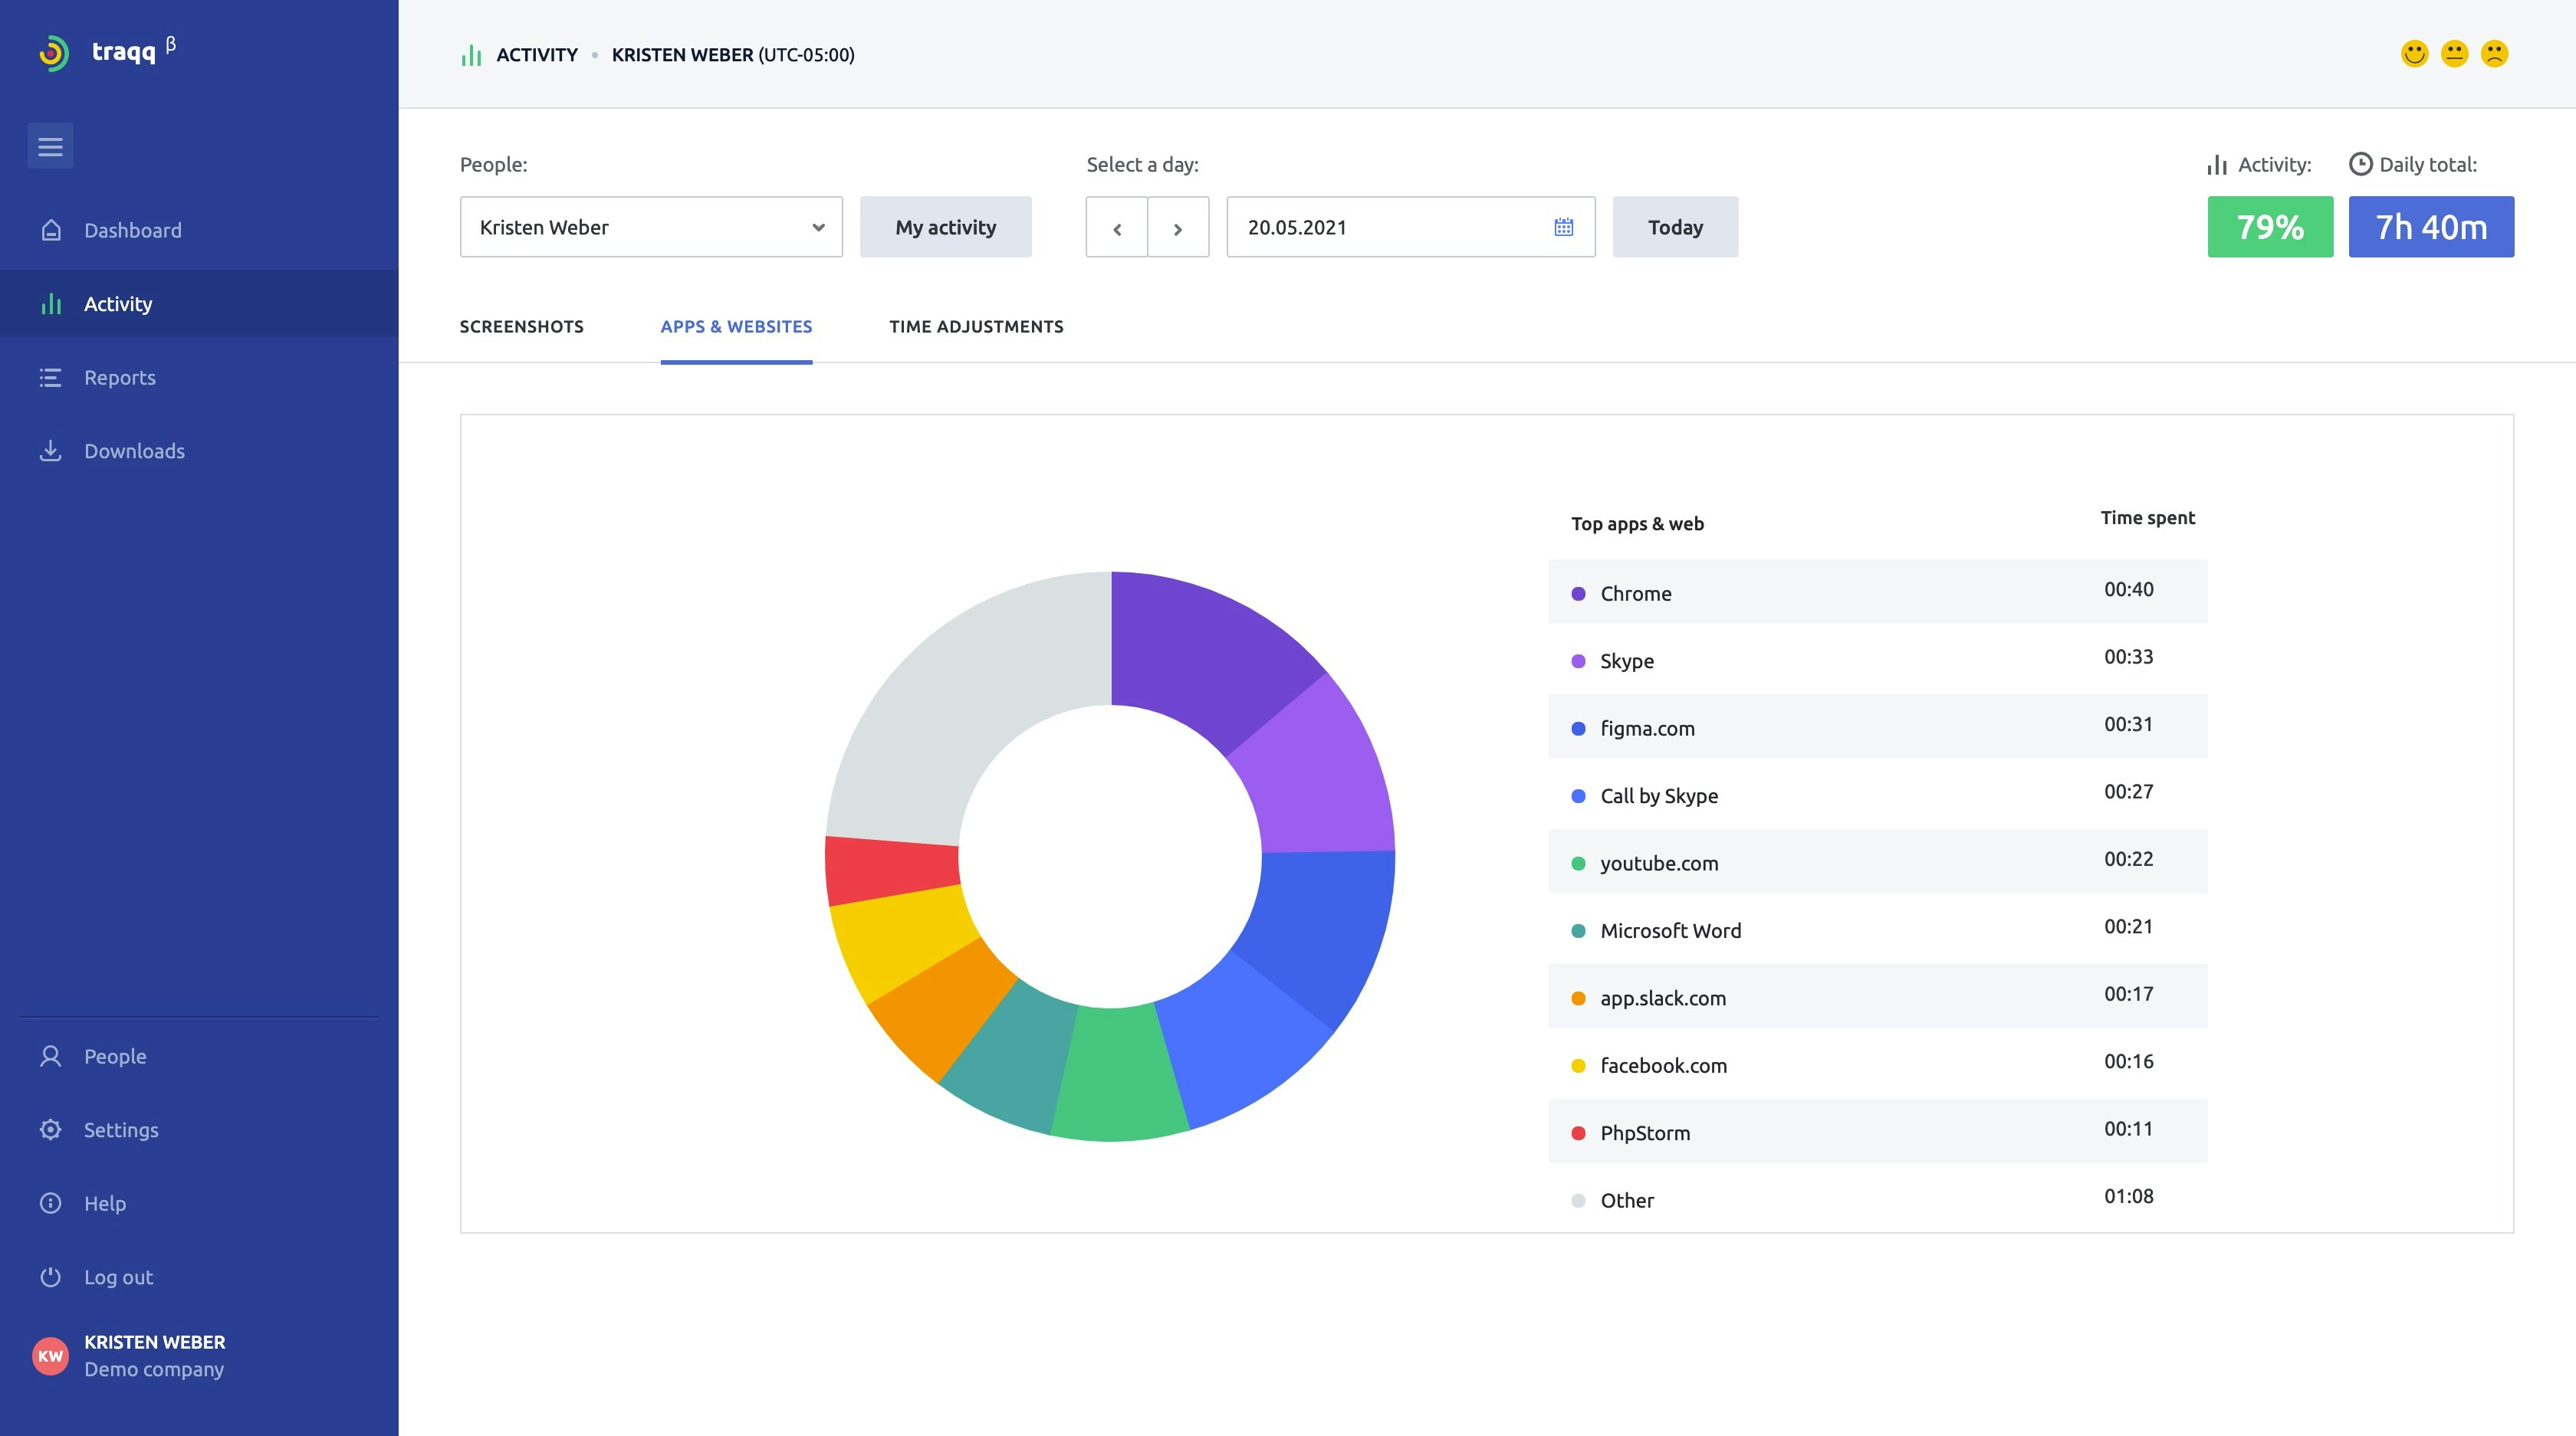
Task: Click the Today button
Action: [1675, 227]
